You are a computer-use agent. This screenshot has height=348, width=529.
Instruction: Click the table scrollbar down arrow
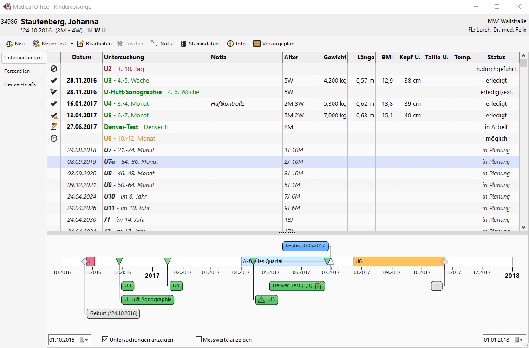[523, 227]
